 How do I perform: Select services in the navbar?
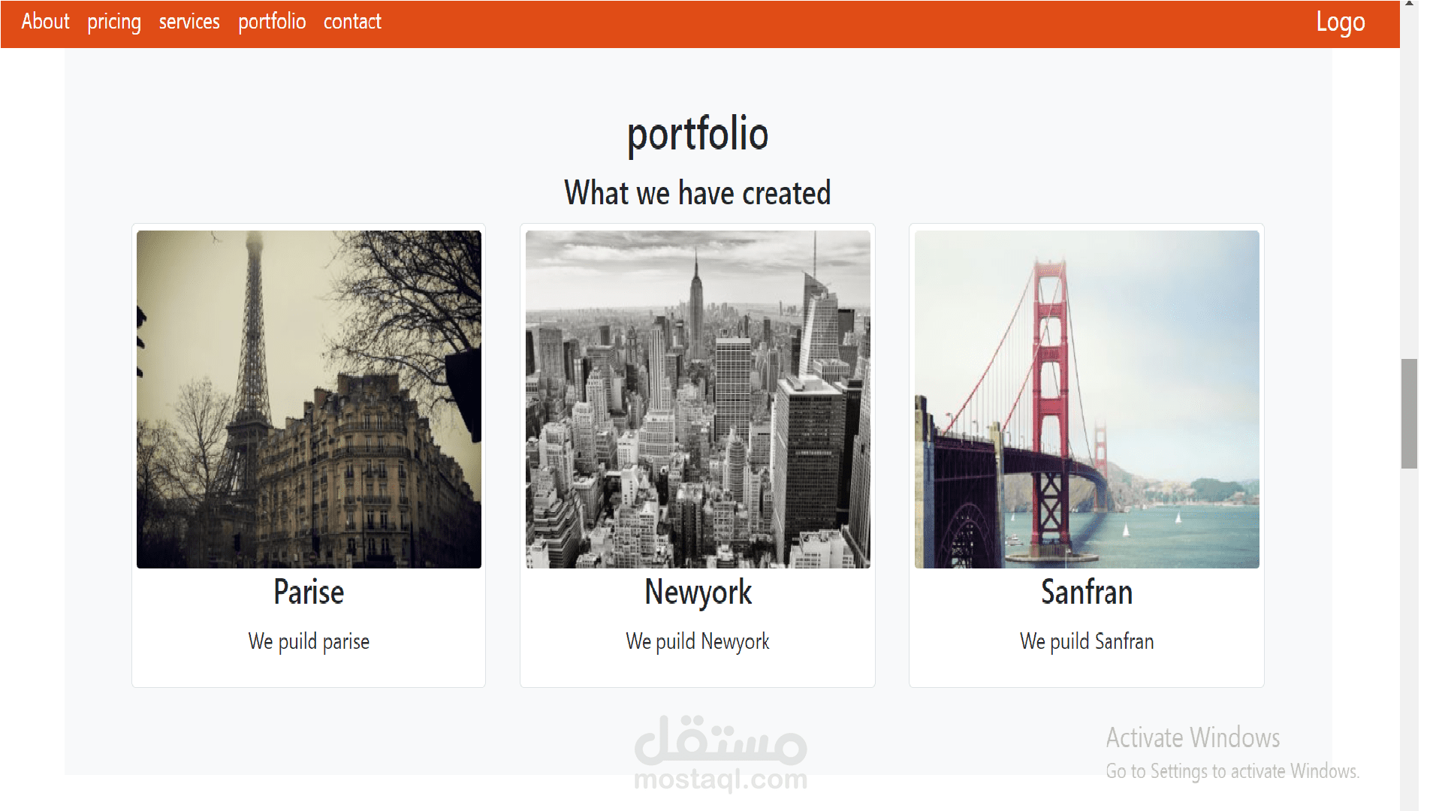pyautogui.click(x=189, y=22)
